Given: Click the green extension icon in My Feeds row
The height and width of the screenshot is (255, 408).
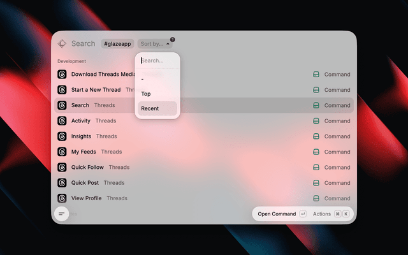Looking at the screenshot, I should tap(316, 152).
